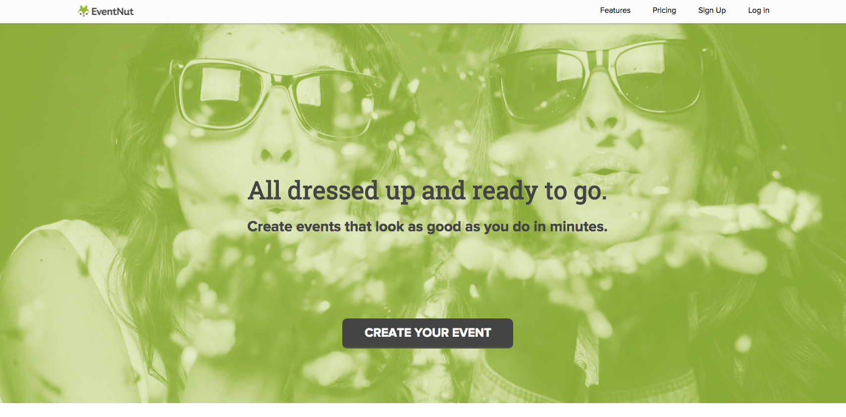Open the Log in link
The image size is (846, 417).
(x=758, y=10)
